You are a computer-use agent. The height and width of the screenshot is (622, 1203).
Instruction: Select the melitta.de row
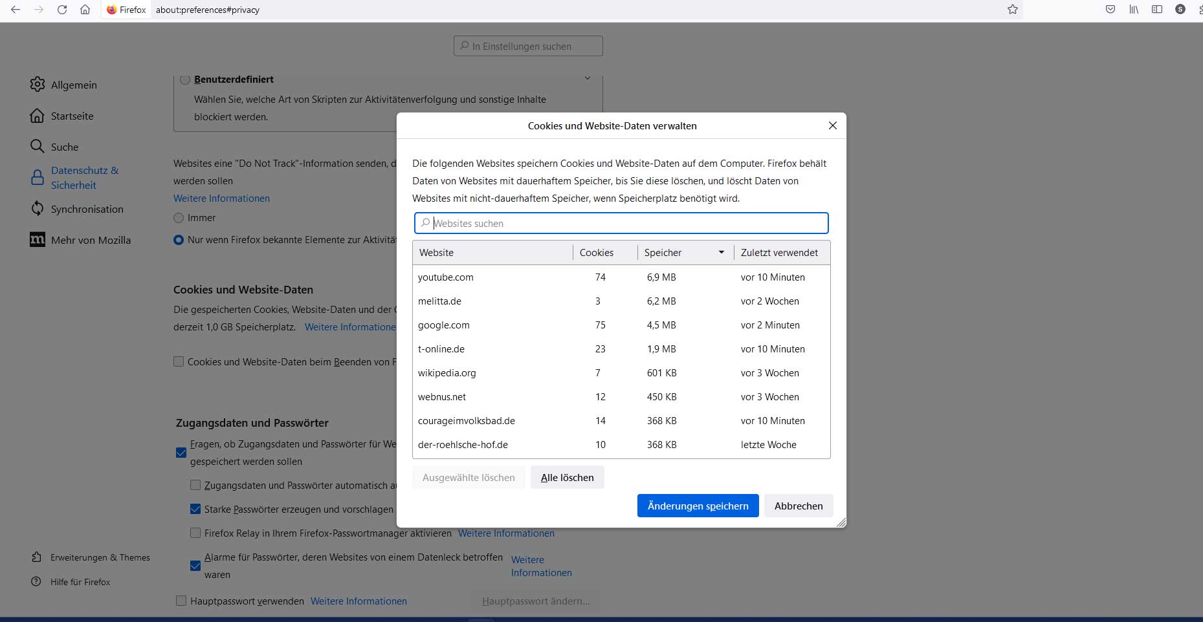(x=621, y=301)
